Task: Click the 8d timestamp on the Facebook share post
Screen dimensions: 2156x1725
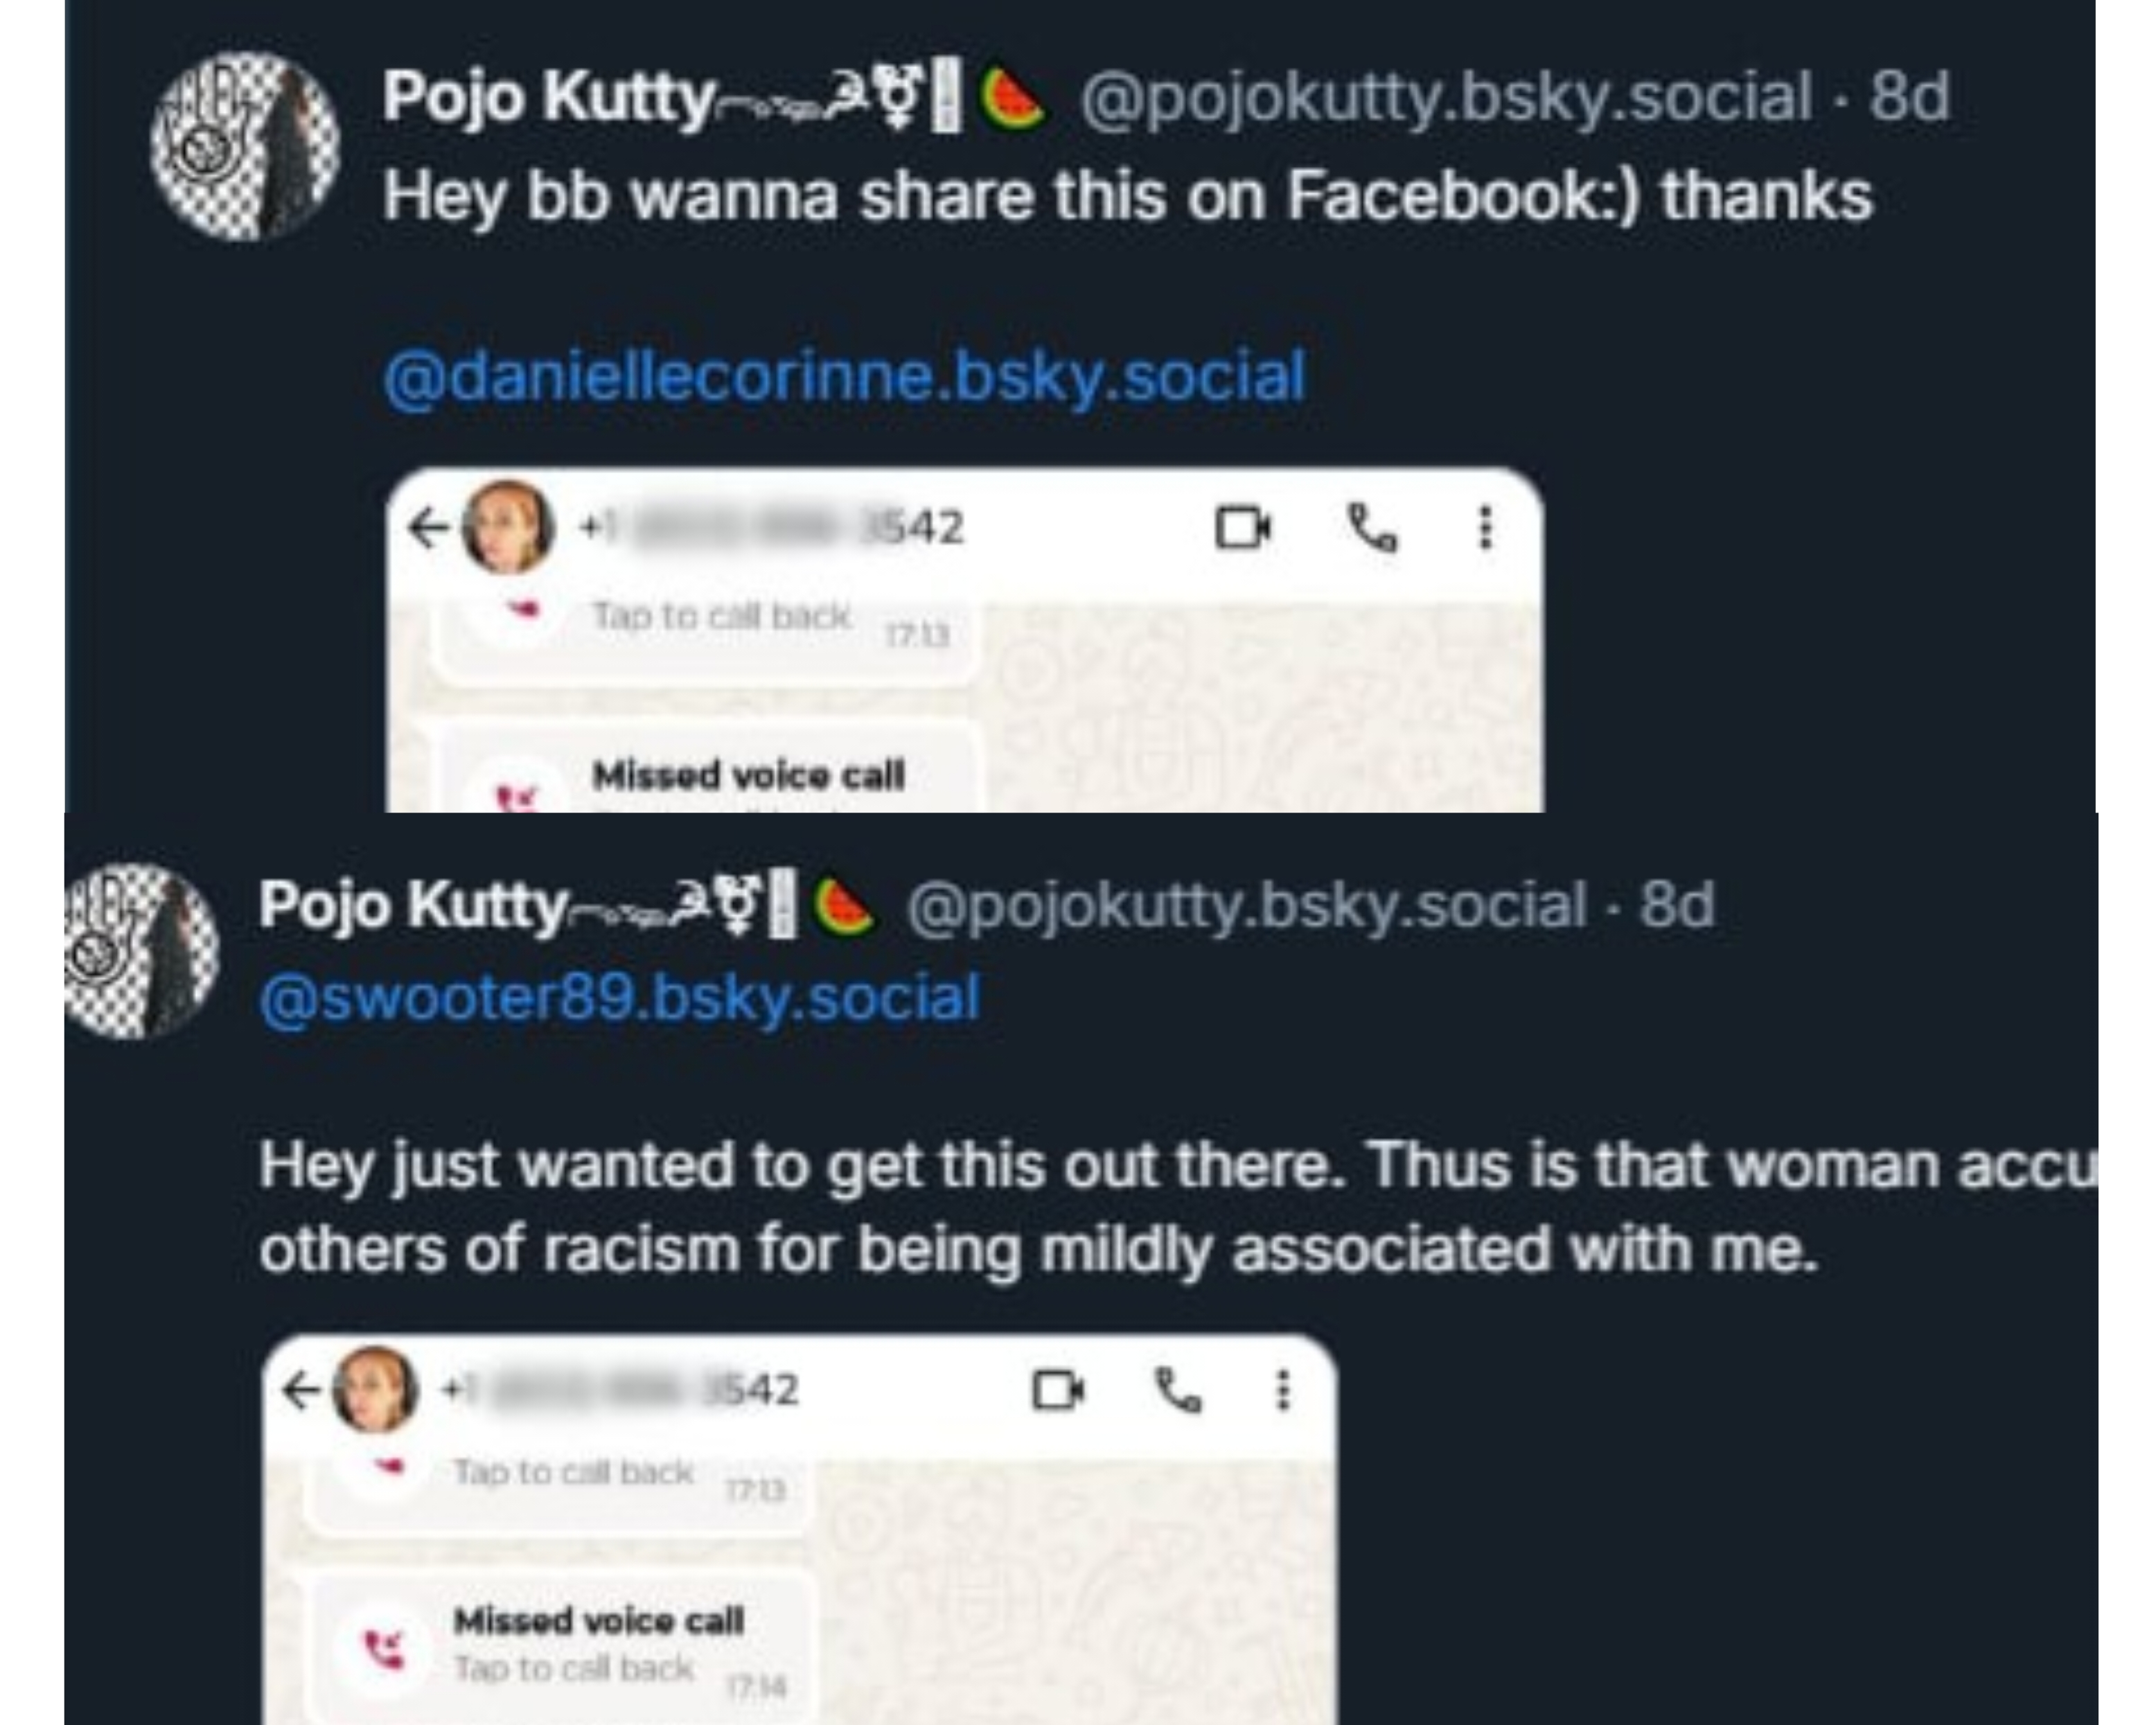Action: coord(1909,98)
